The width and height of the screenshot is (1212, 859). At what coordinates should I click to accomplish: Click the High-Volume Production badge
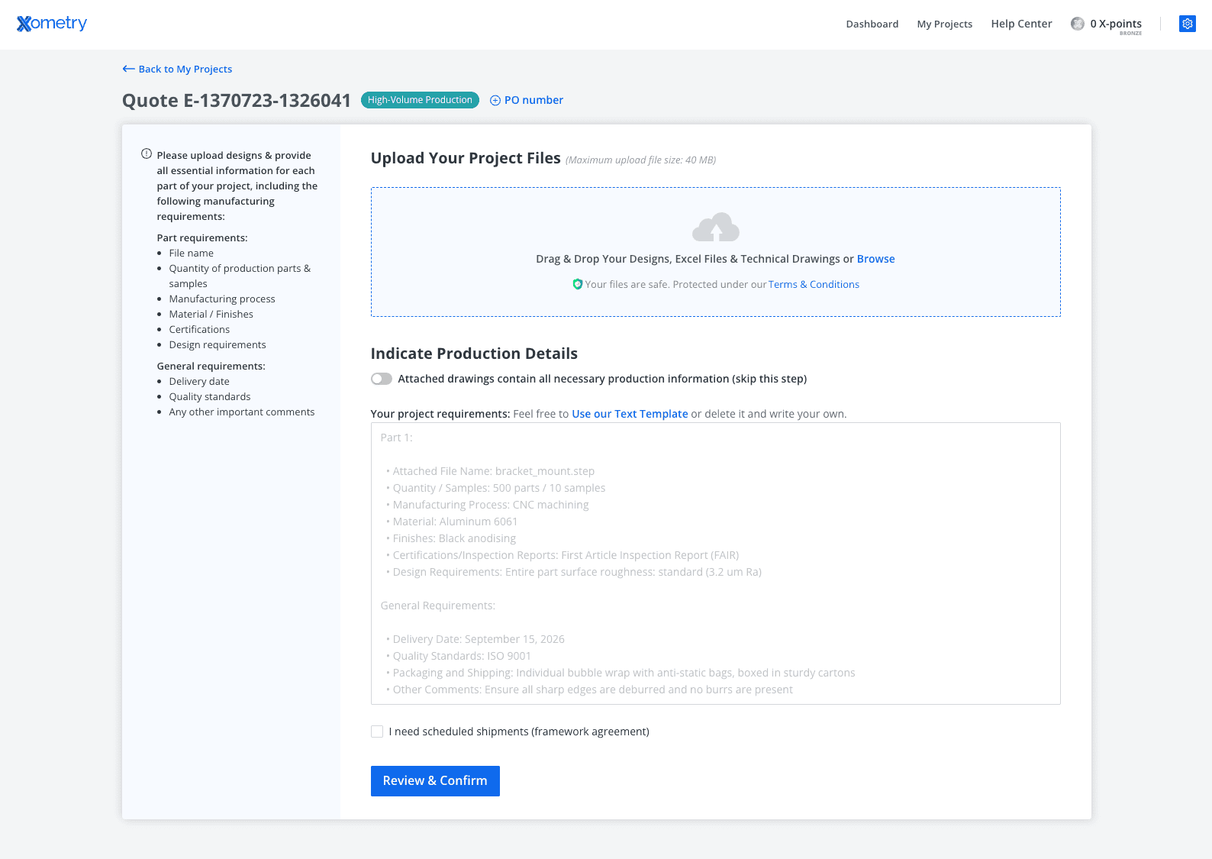[x=420, y=100]
